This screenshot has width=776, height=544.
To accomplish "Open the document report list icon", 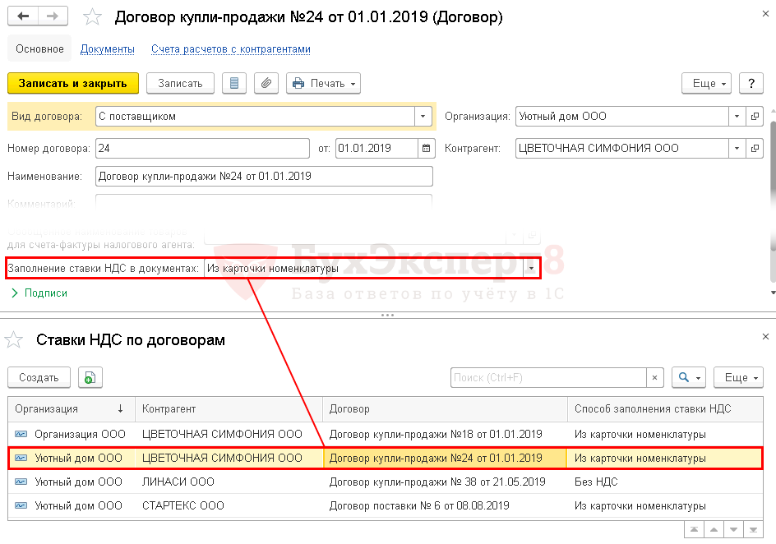I will coord(234,83).
